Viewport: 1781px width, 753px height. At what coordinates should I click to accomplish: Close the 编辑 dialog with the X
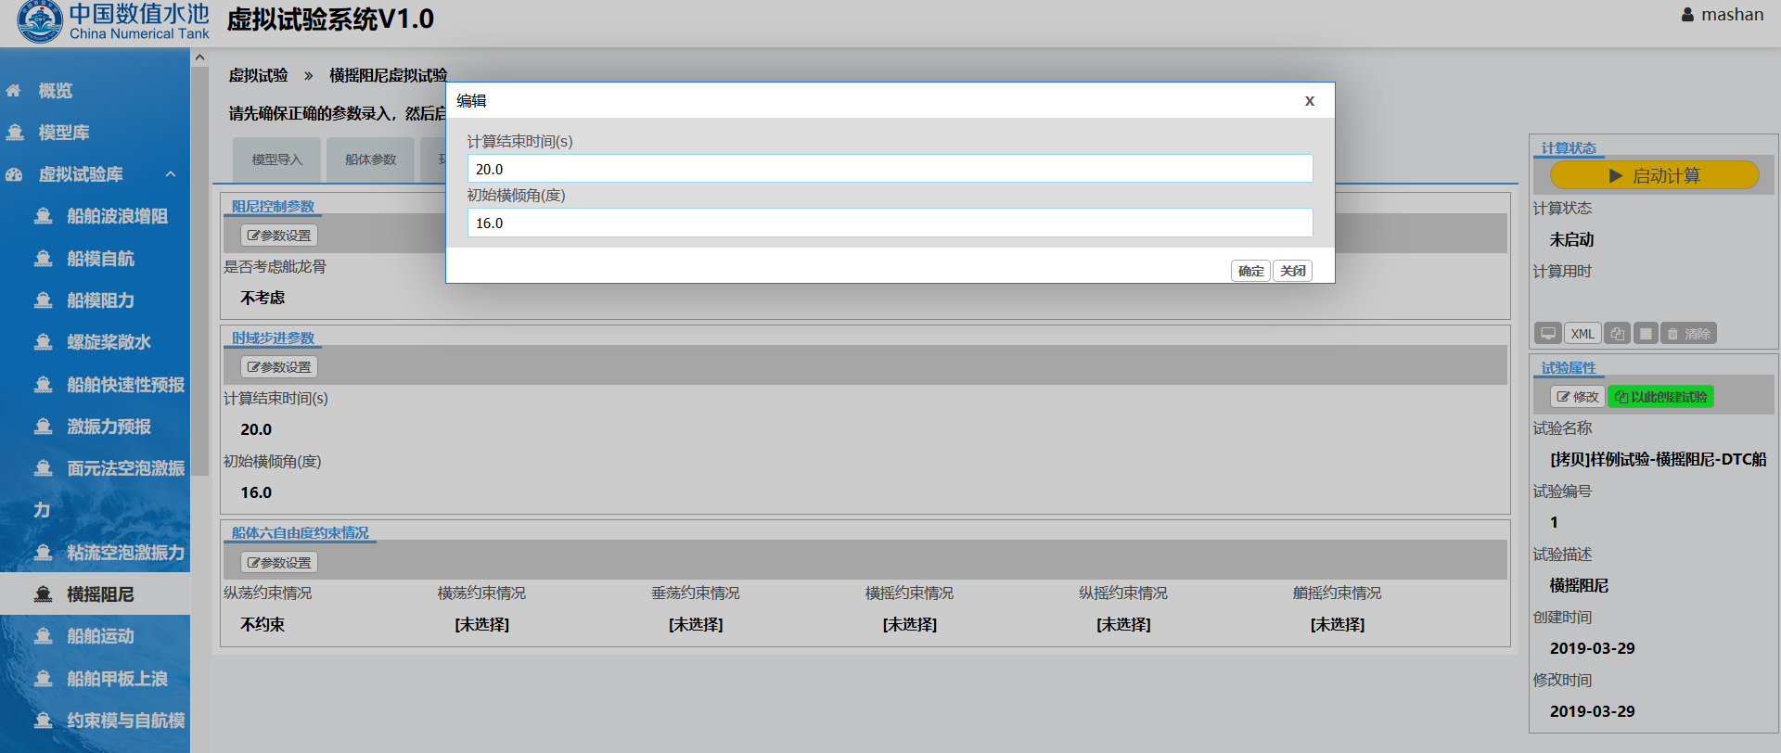tap(1309, 101)
